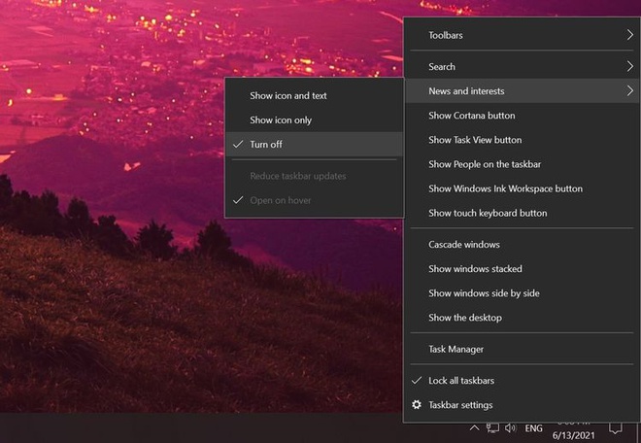Click the ENG language indicator
This screenshot has width=641, height=443.
(x=534, y=428)
